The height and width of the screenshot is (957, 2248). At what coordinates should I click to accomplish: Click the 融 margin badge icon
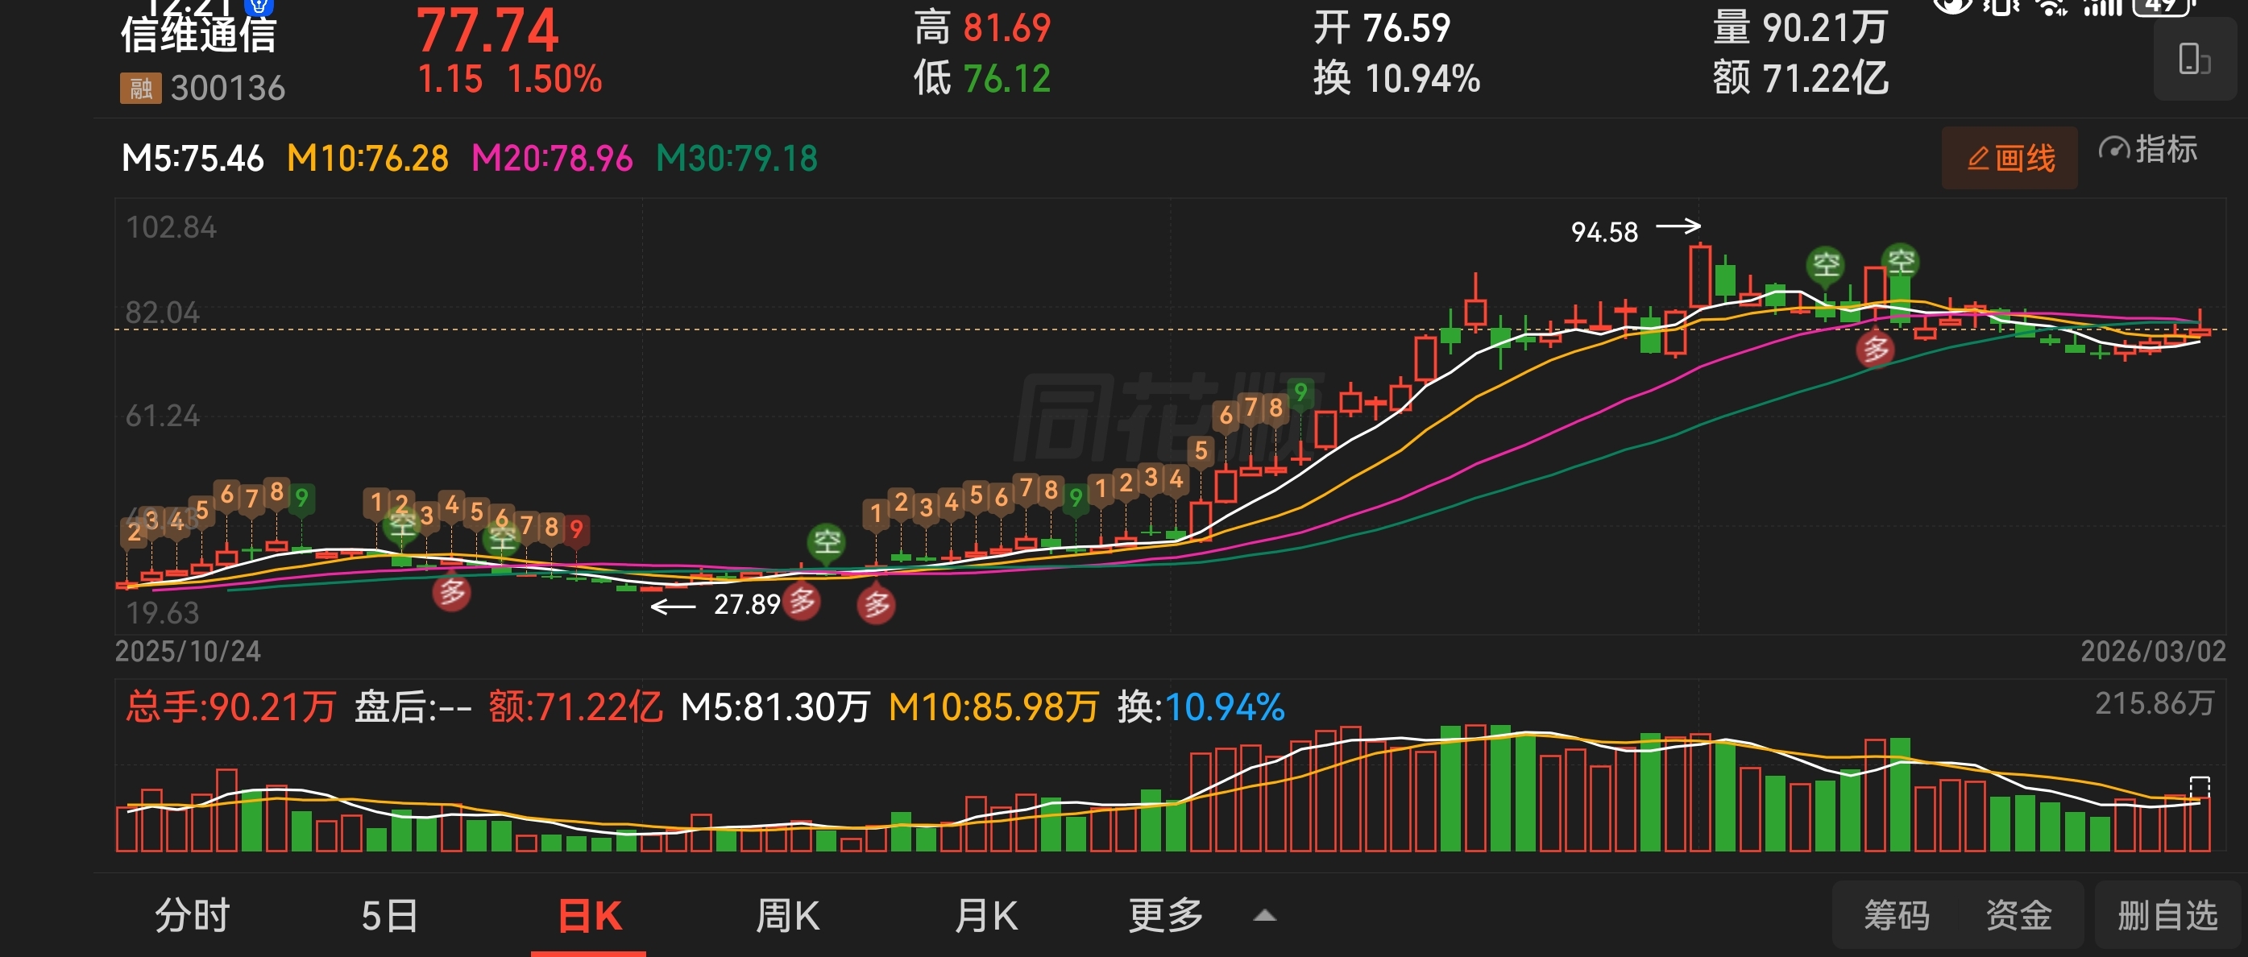139,88
